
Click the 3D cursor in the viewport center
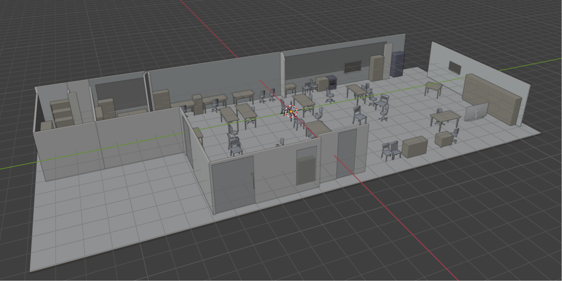[291, 111]
